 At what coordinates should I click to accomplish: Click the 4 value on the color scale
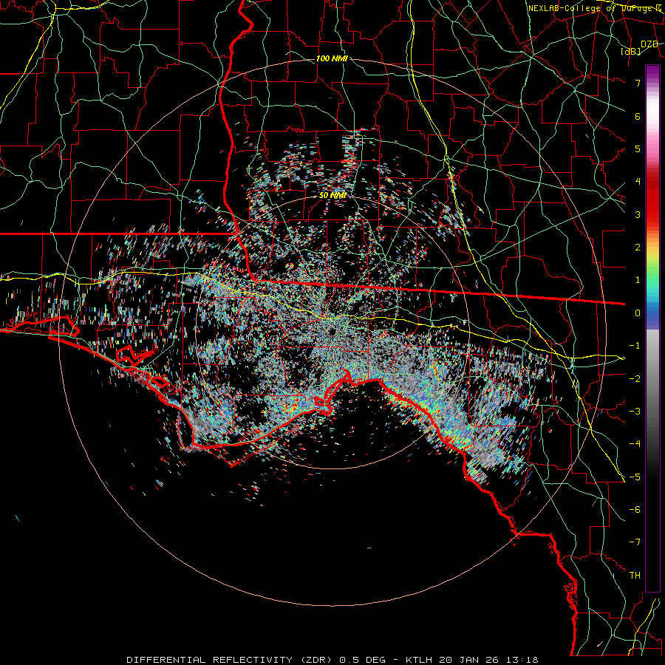[x=638, y=182]
